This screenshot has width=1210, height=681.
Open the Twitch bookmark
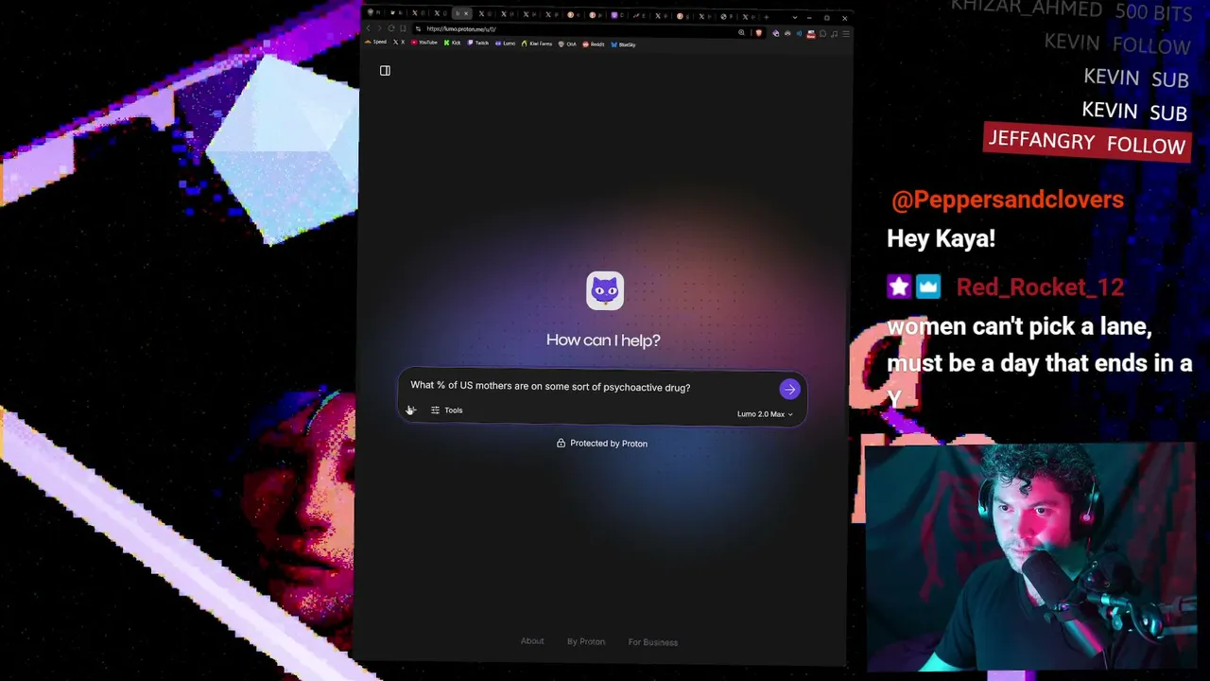[x=478, y=44]
